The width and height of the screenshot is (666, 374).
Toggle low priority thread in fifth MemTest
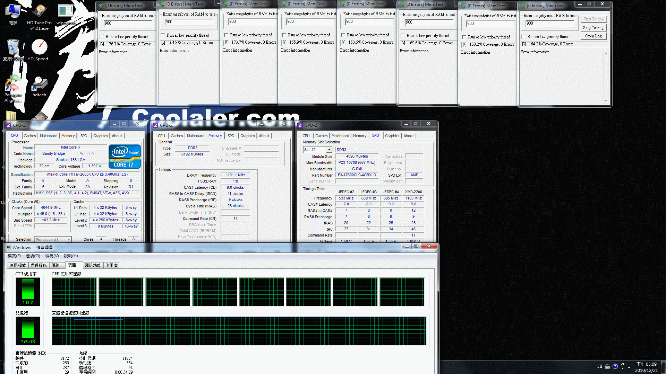pyautogui.click(x=343, y=35)
